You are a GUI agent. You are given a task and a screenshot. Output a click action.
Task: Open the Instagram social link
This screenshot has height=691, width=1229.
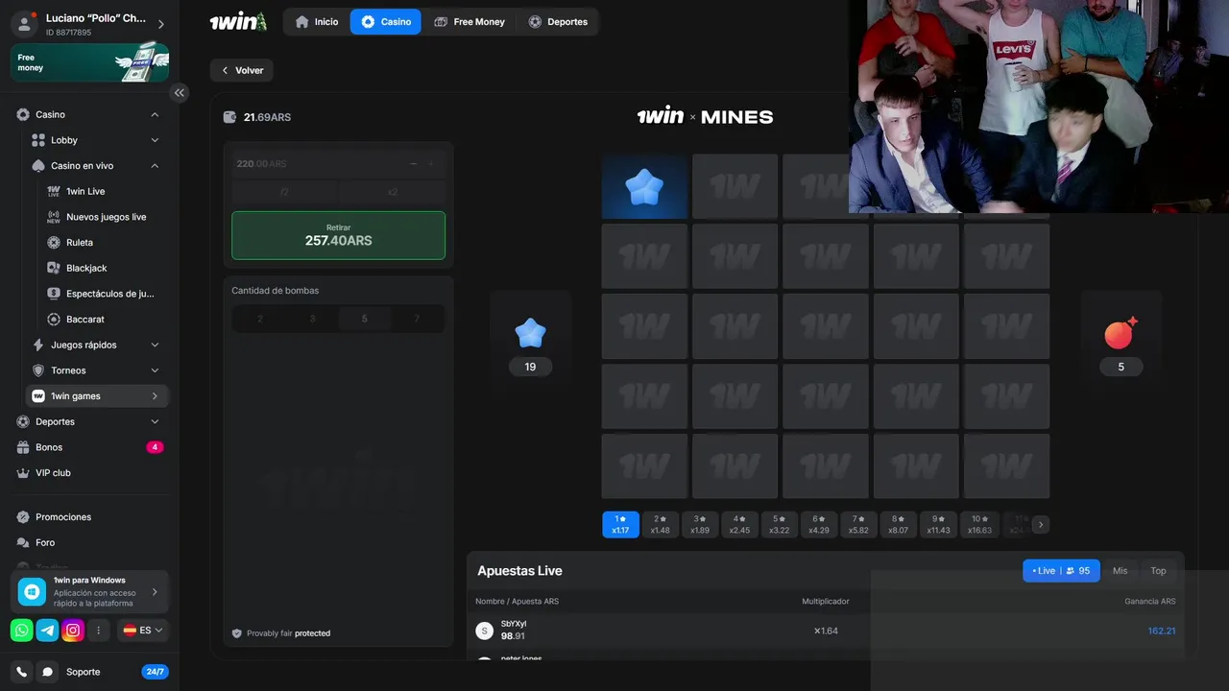coord(73,631)
